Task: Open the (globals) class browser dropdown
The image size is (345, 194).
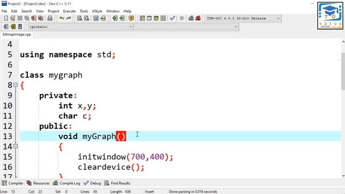Action: (80, 27)
